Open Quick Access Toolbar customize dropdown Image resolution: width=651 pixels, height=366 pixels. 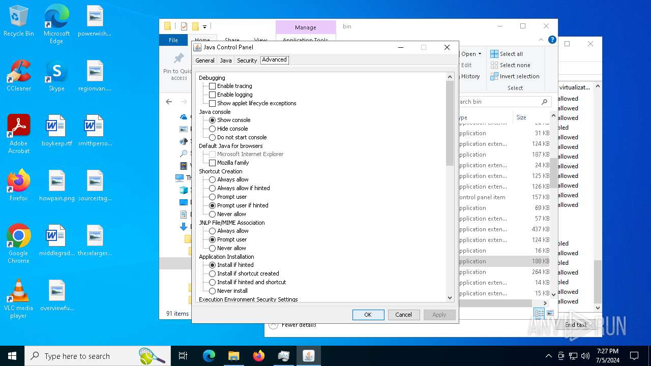(204, 26)
